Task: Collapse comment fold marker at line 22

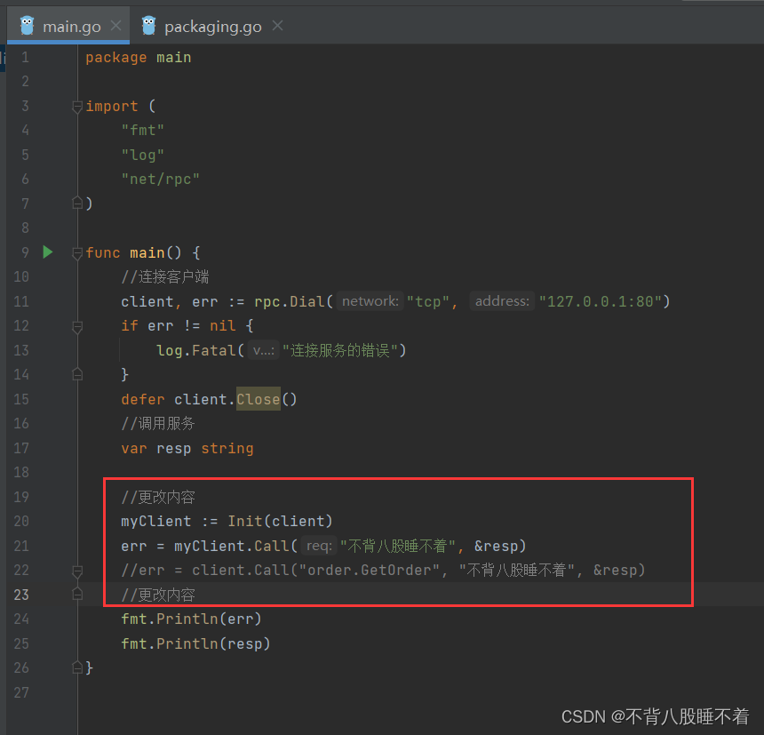Action: [x=77, y=571]
